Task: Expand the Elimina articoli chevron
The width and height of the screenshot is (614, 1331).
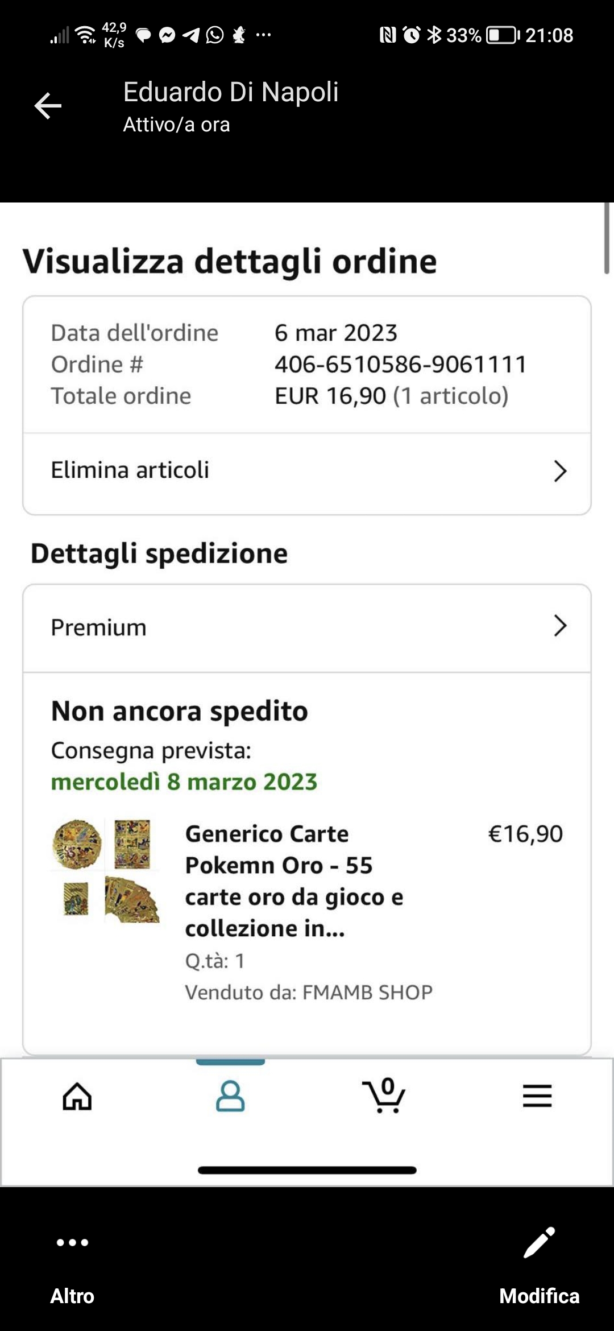Action: click(560, 471)
